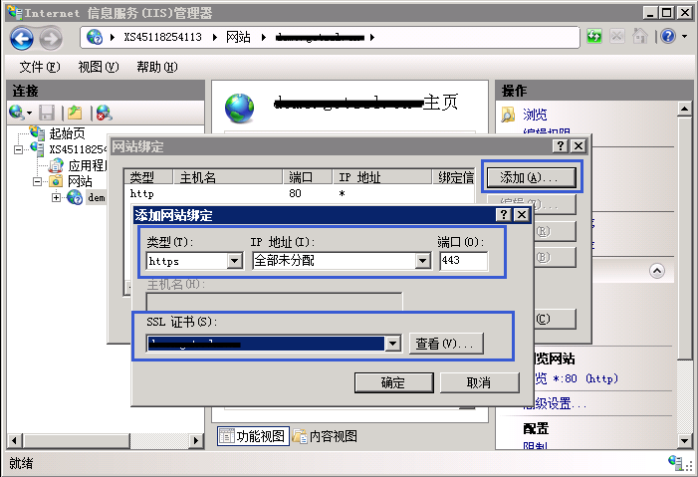Screen dimensions: 698x477
Task: Click 网站 in the breadcrumb path
Action: [238, 37]
